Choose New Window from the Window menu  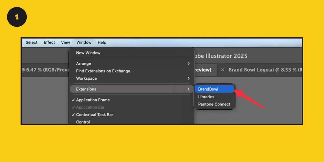(131, 53)
